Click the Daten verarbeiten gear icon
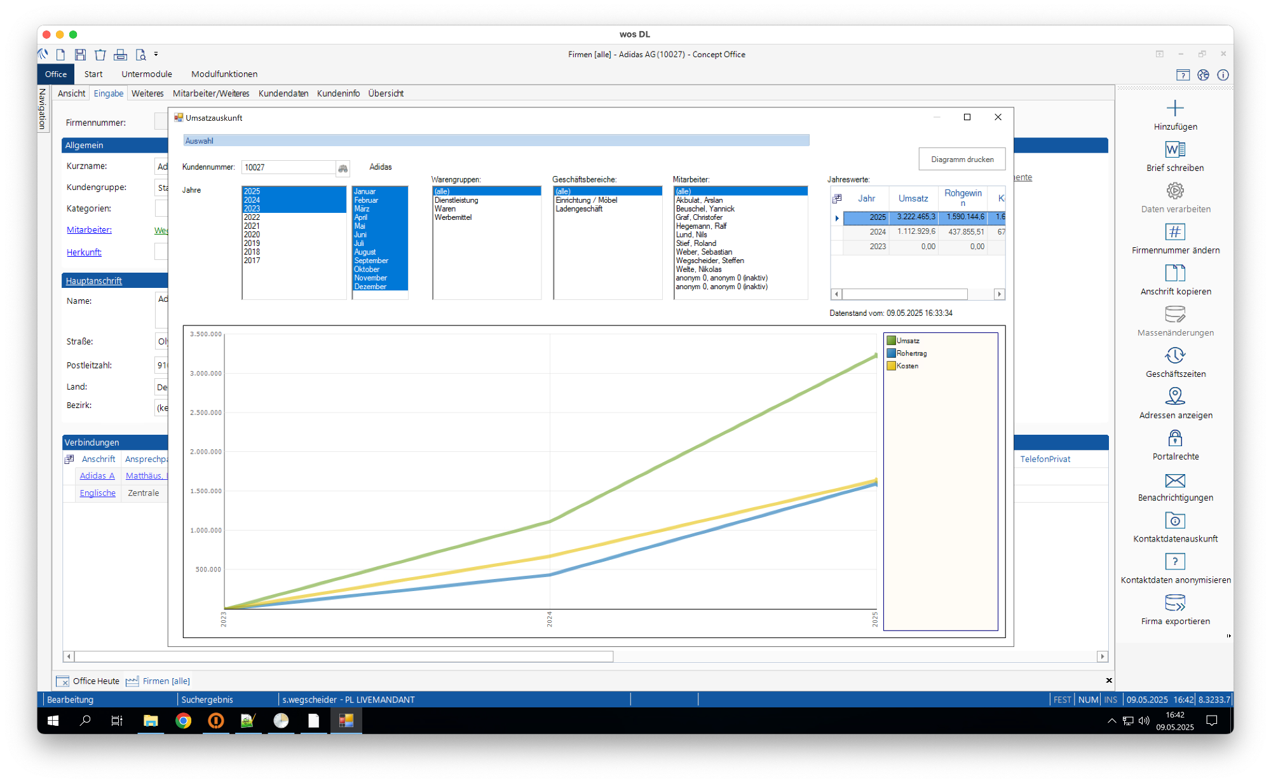The height and width of the screenshot is (783, 1271). coord(1175,191)
